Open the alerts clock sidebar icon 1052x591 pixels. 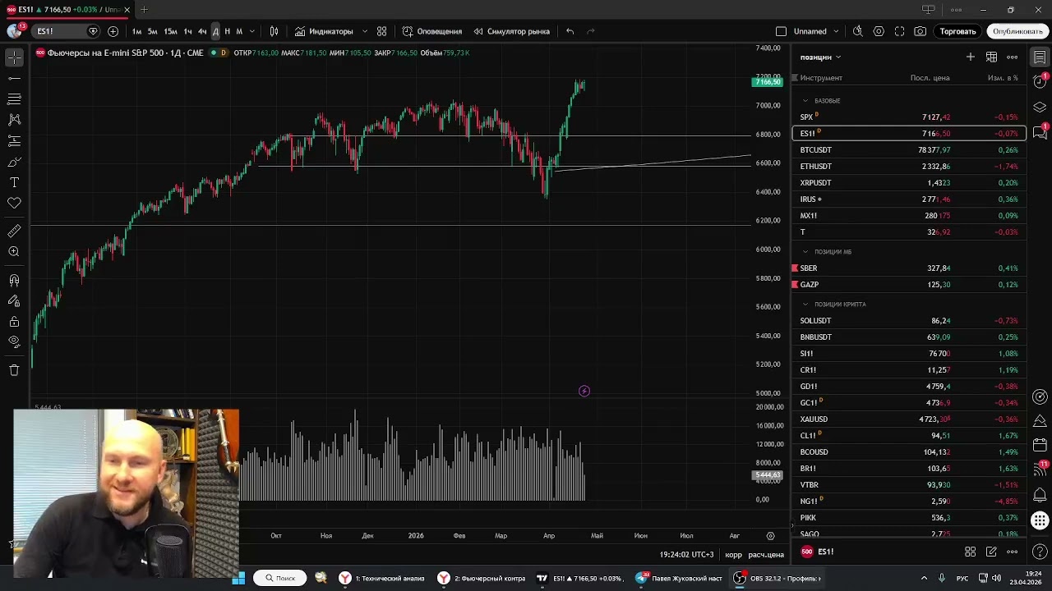1040,82
